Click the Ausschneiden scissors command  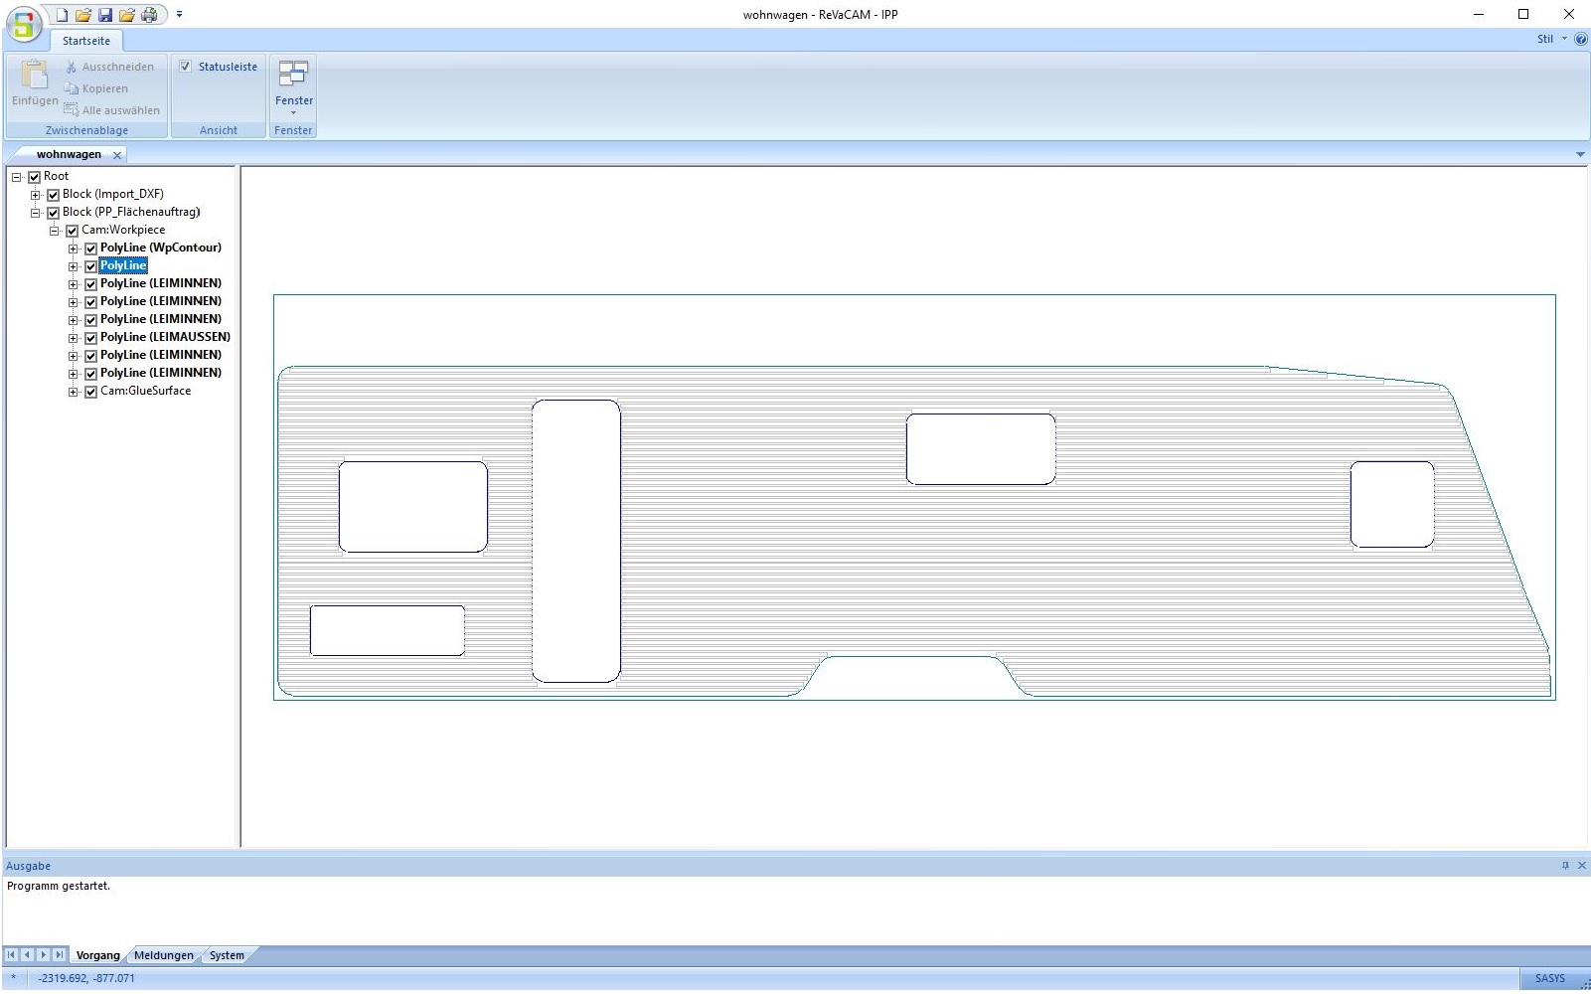[110, 67]
